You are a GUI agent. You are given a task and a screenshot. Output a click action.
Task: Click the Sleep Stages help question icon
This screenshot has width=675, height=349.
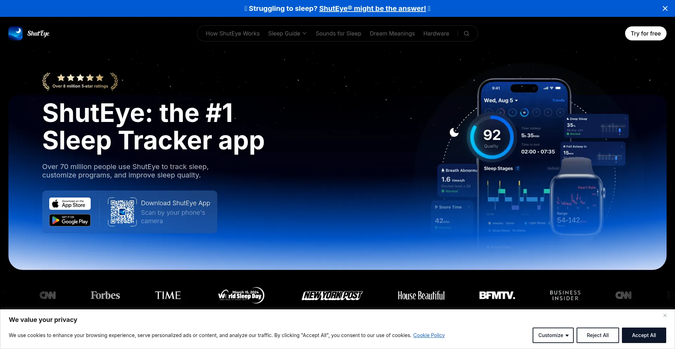coord(517,168)
